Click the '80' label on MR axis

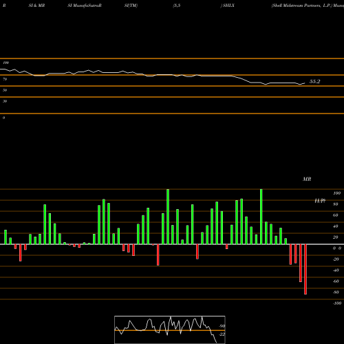point(336,204)
